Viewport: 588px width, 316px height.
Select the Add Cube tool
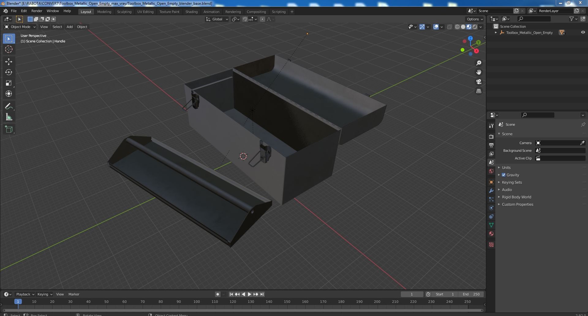tap(9, 129)
